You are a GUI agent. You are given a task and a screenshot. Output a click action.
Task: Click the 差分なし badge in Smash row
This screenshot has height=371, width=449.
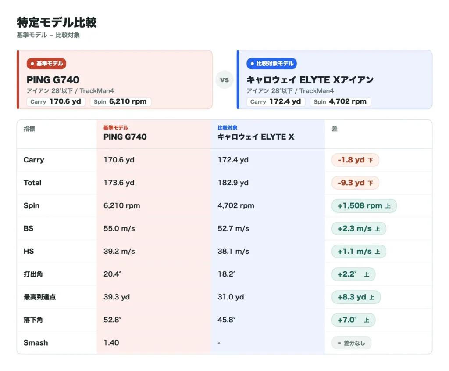pos(351,343)
